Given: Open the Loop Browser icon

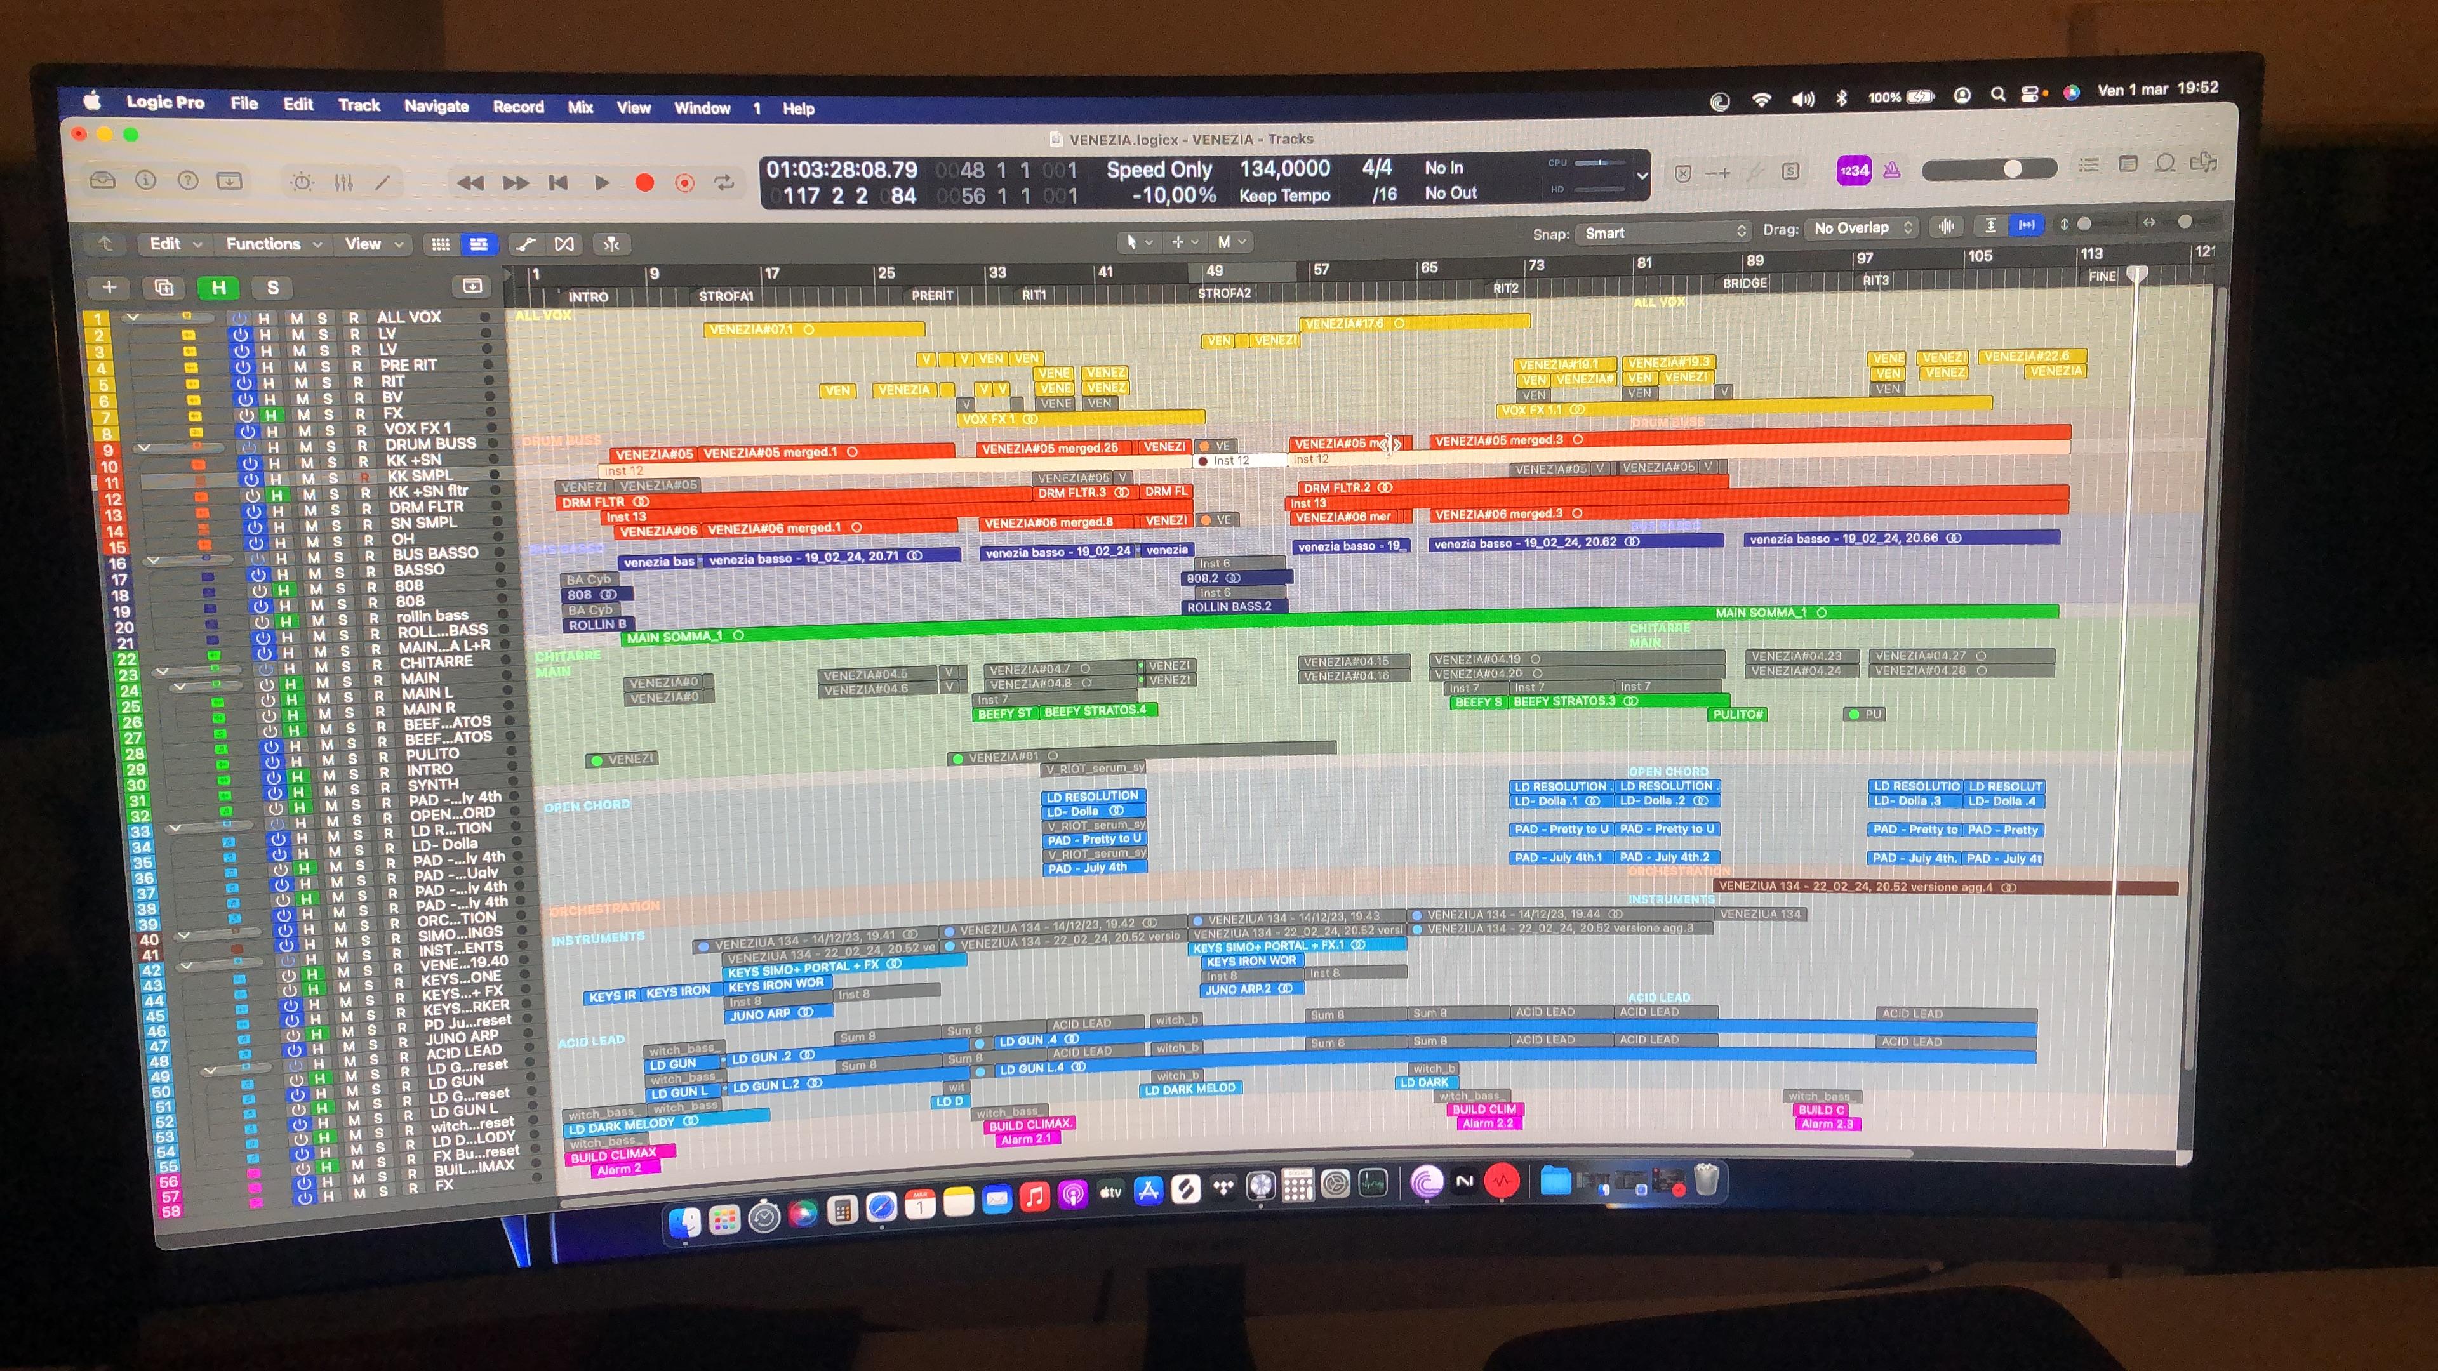Looking at the screenshot, I should (x=2164, y=164).
